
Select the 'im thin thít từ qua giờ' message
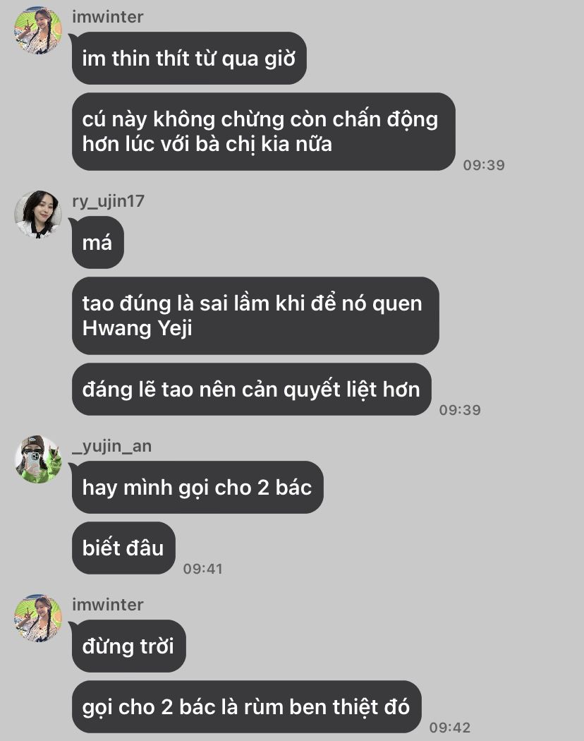pos(189,58)
